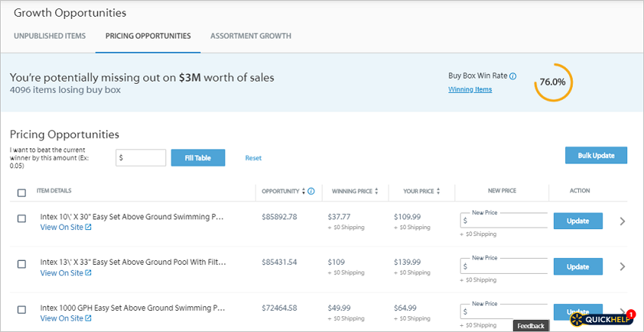This screenshot has height=332, width=644.
Task: Click Update for the Intex 1000 GPH row
Action: click(x=578, y=312)
